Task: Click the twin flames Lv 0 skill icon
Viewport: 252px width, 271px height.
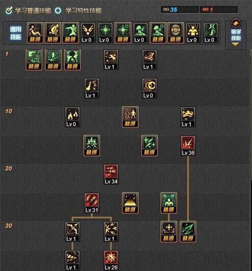Action: tap(72, 117)
